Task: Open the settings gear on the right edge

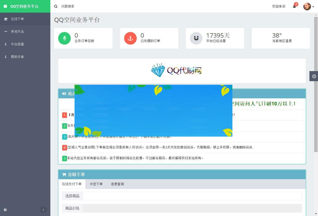Action: click(314, 76)
